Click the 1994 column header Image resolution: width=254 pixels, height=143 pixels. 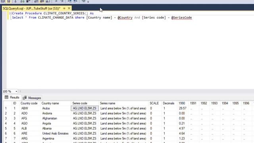point(225,103)
